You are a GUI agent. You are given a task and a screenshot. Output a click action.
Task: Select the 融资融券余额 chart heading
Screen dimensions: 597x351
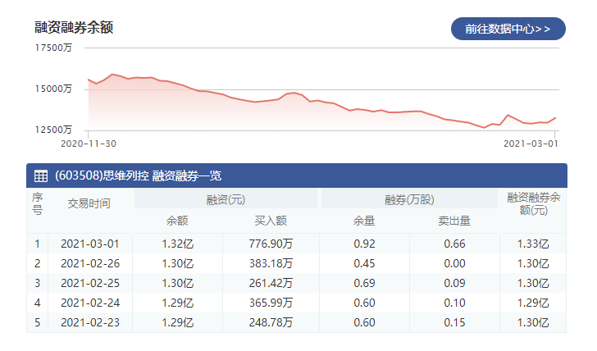(x=74, y=27)
